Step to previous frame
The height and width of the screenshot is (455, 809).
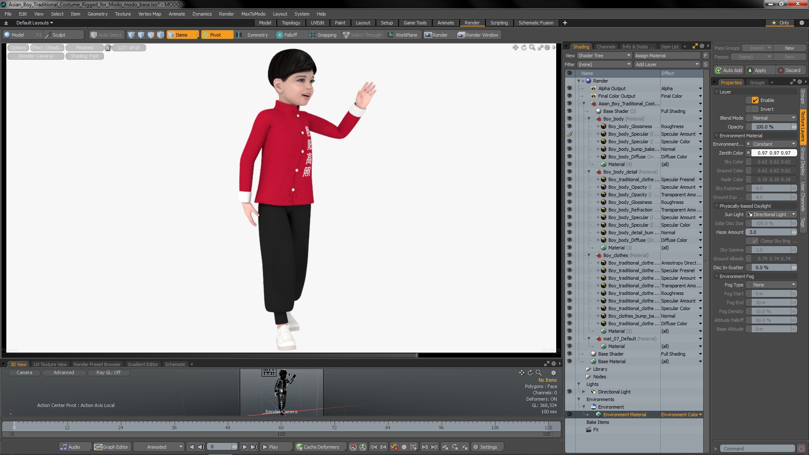[201, 447]
